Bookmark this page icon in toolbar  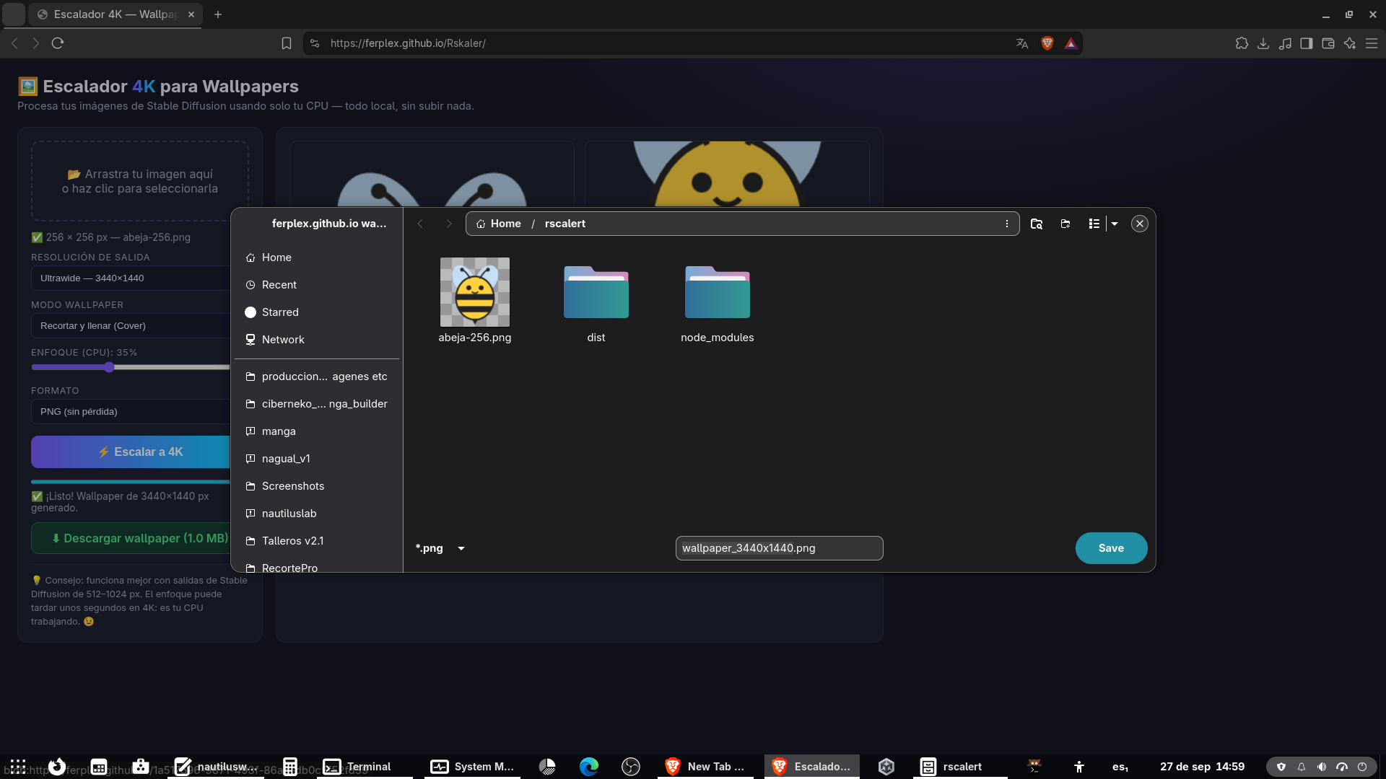coord(287,43)
